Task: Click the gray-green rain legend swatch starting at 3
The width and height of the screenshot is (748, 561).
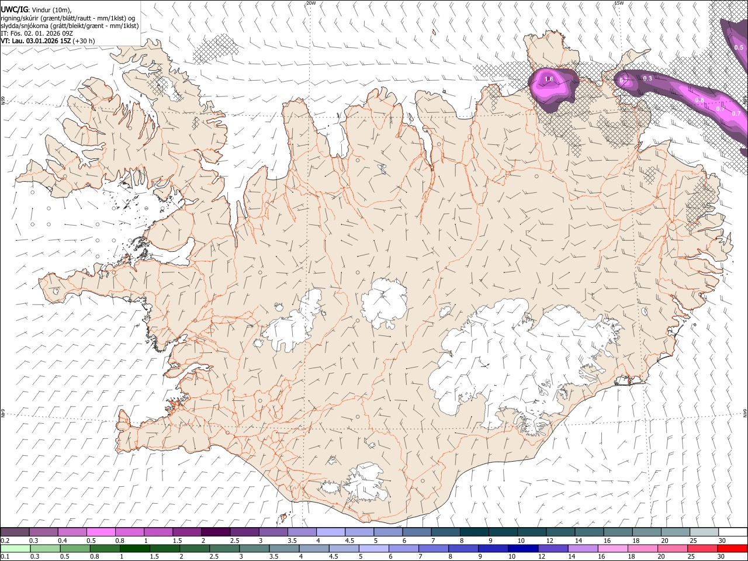Action: pyautogui.click(x=255, y=548)
